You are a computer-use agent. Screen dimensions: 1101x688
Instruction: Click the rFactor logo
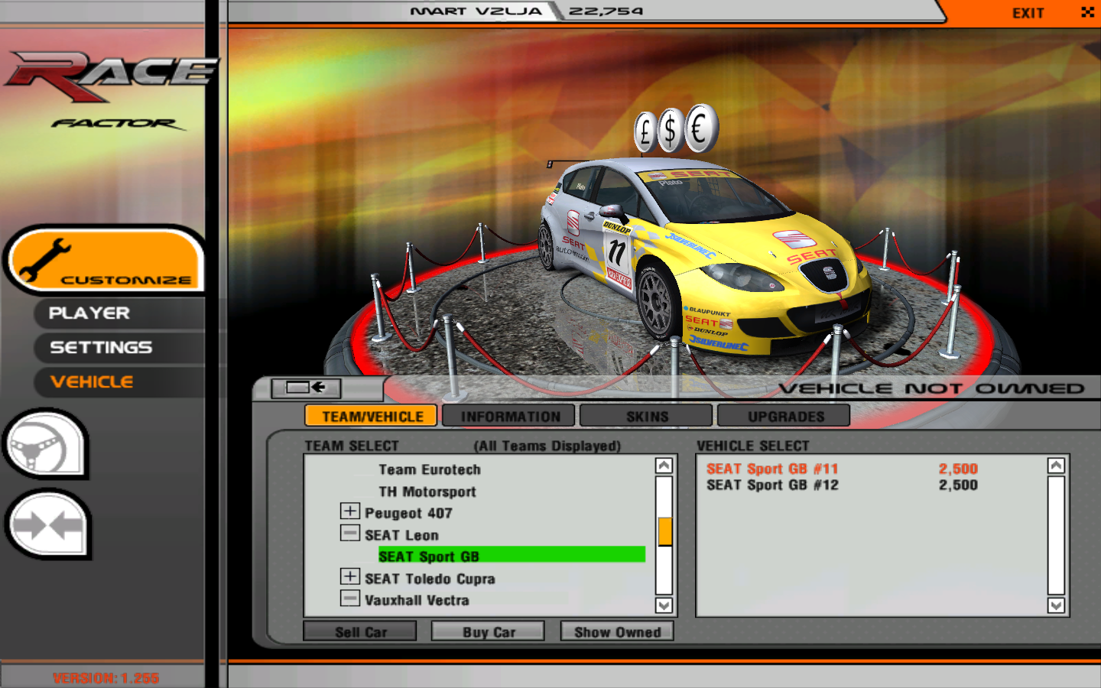coord(112,90)
